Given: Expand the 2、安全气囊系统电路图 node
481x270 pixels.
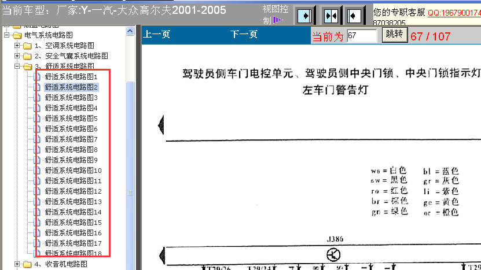Looking at the screenshot, I should 17,56.
